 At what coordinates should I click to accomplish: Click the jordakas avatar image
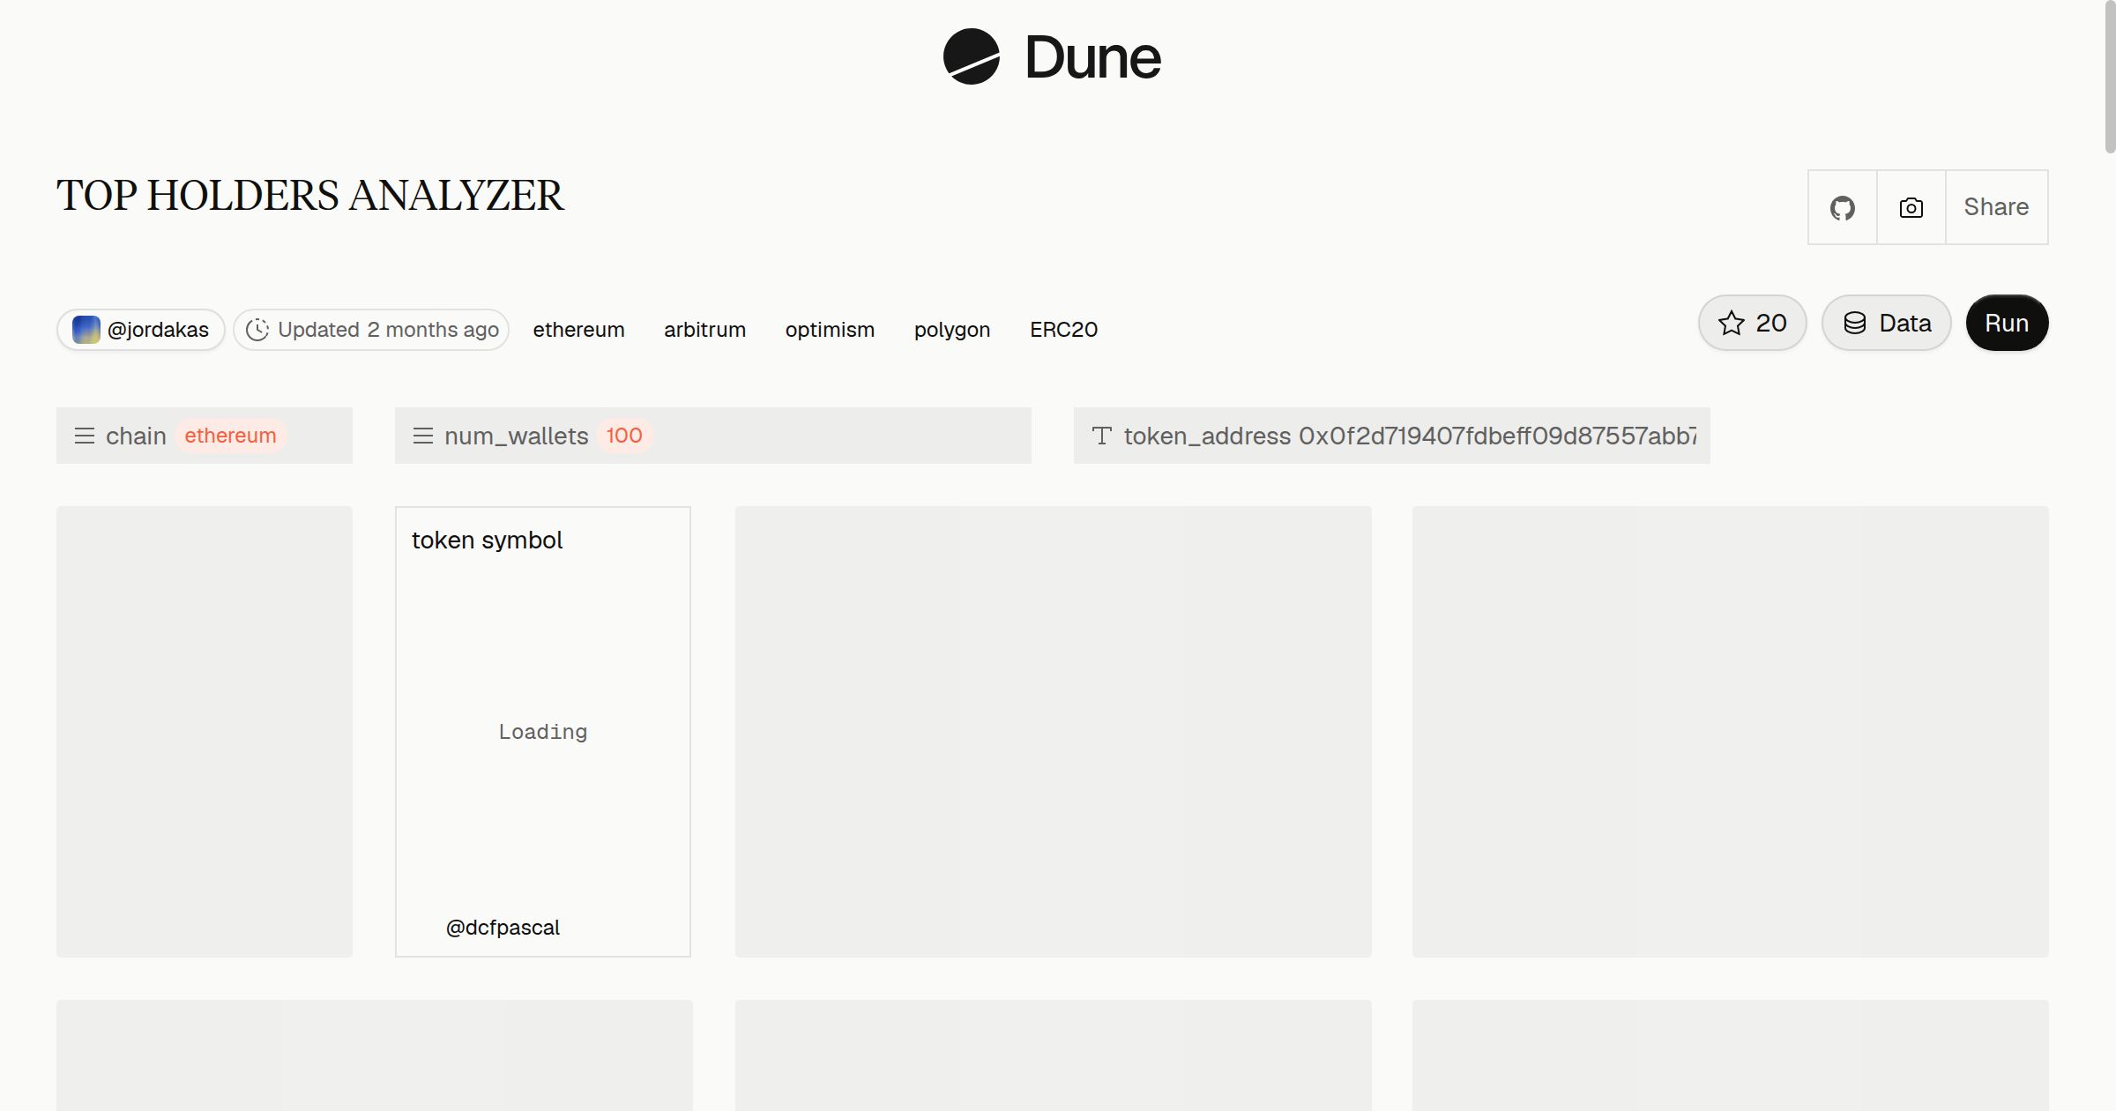click(86, 330)
